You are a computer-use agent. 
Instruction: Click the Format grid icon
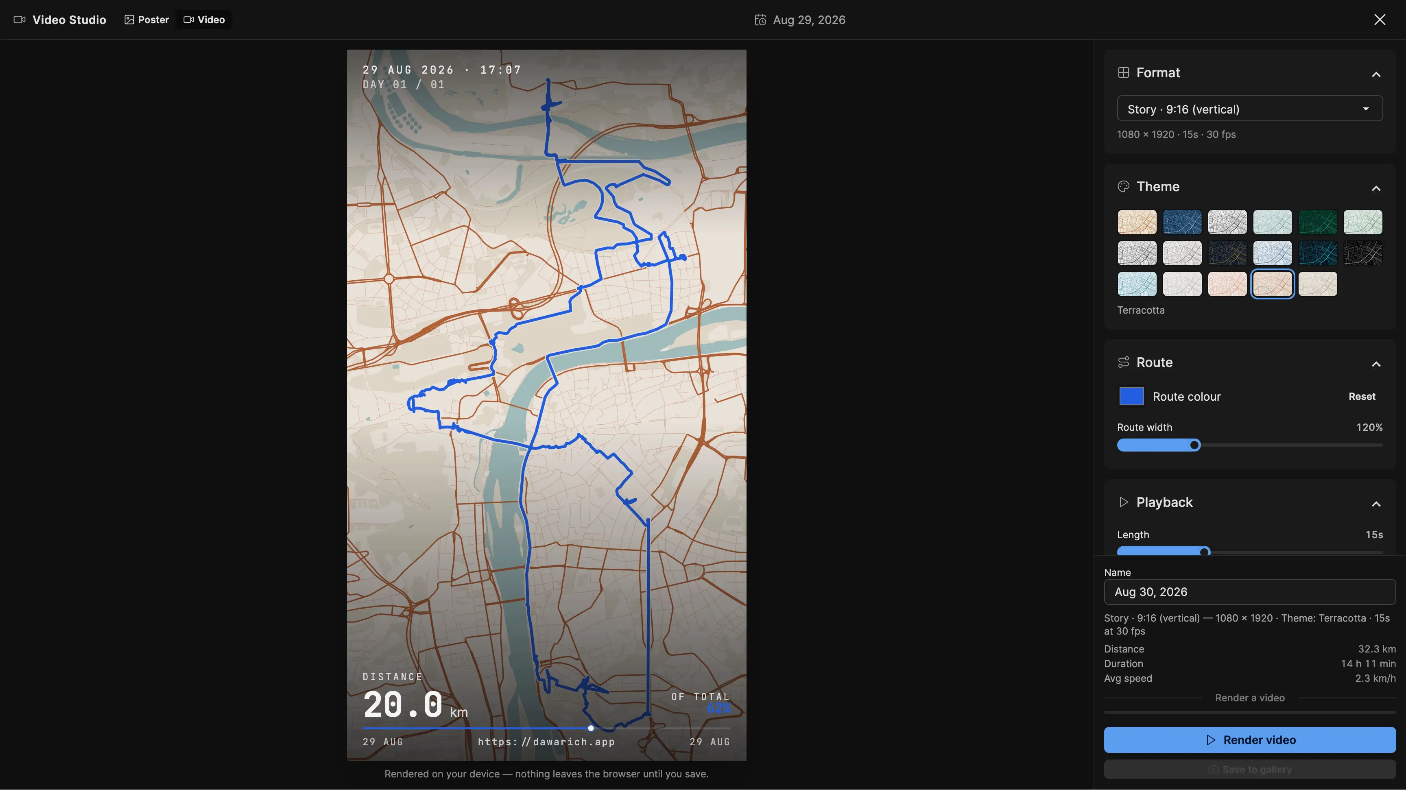click(x=1123, y=72)
